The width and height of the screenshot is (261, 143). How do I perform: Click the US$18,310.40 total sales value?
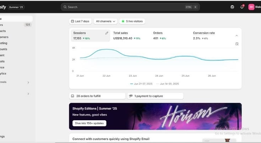(123, 38)
